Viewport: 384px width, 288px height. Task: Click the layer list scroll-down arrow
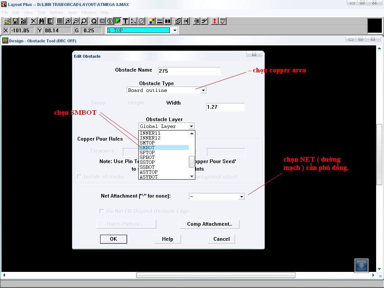point(192,176)
